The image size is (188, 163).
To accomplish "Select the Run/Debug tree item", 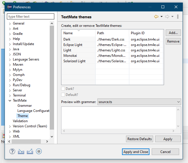I will [22, 85].
